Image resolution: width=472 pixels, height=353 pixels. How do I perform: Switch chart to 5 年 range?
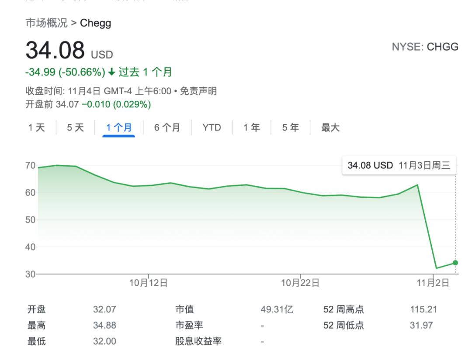click(290, 128)
